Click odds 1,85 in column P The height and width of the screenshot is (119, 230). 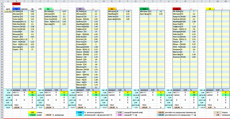click(127, 19)
